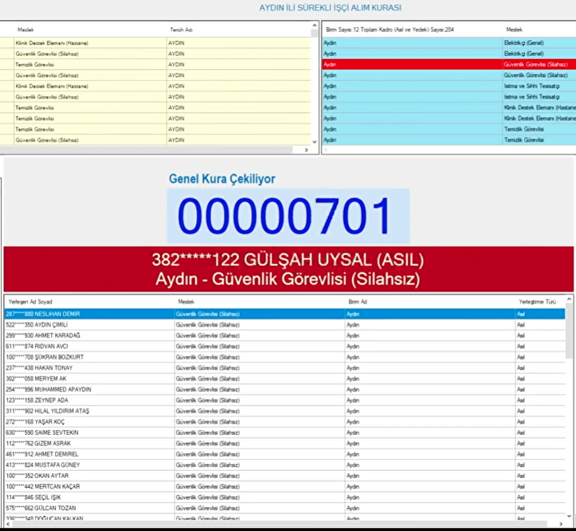This screenshot has height=531, width=576.
Task: Select the row for RIDVAN AVCI
Action: point(285,347)
